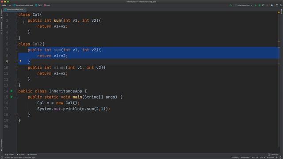The height and width of the screenshot is (159, 283).
Task: Click the LF line separator selector
Action: 257,158
